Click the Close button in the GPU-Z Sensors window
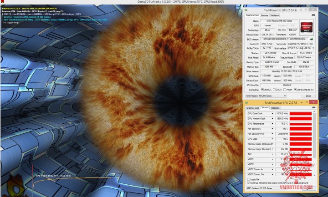 (309, 188)
